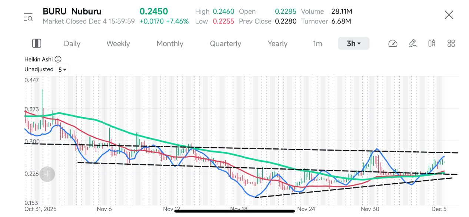Click the Heikin Ashi chart type label
The height and width of the screenshot is (217, 469).
click(39, 59)
